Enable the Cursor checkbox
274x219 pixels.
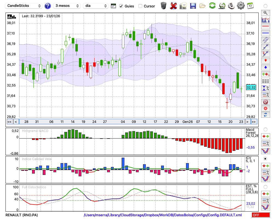coord(140,6)
